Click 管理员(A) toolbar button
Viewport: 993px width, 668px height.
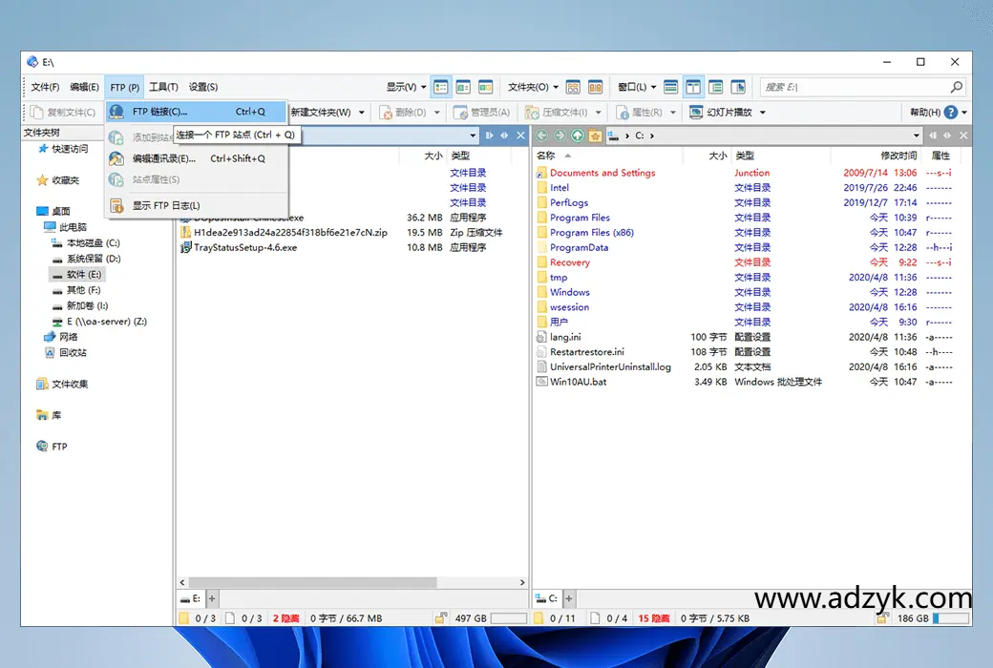pyautogui.click(x=482, y=112)
